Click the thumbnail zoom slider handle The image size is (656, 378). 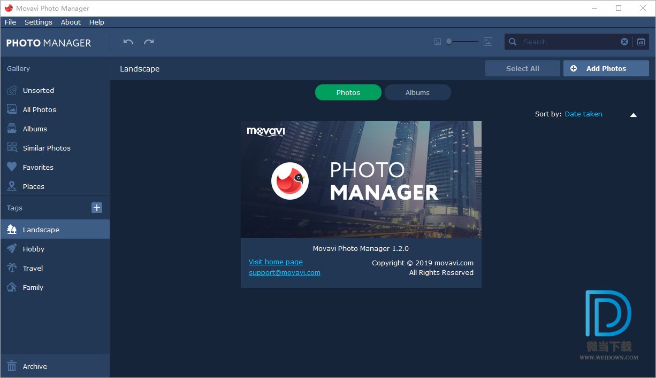click(x=449, y=42)
